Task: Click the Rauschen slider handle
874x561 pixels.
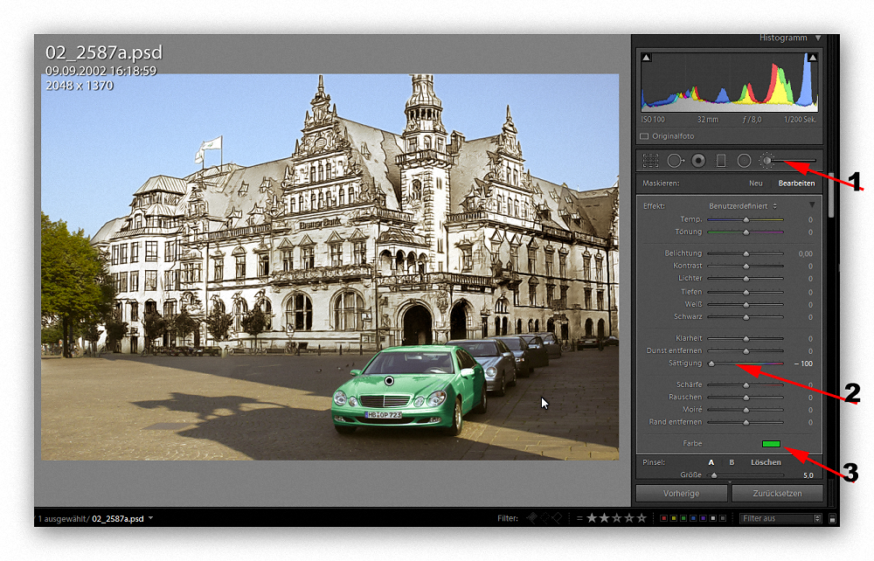Action: click(746, 398)
